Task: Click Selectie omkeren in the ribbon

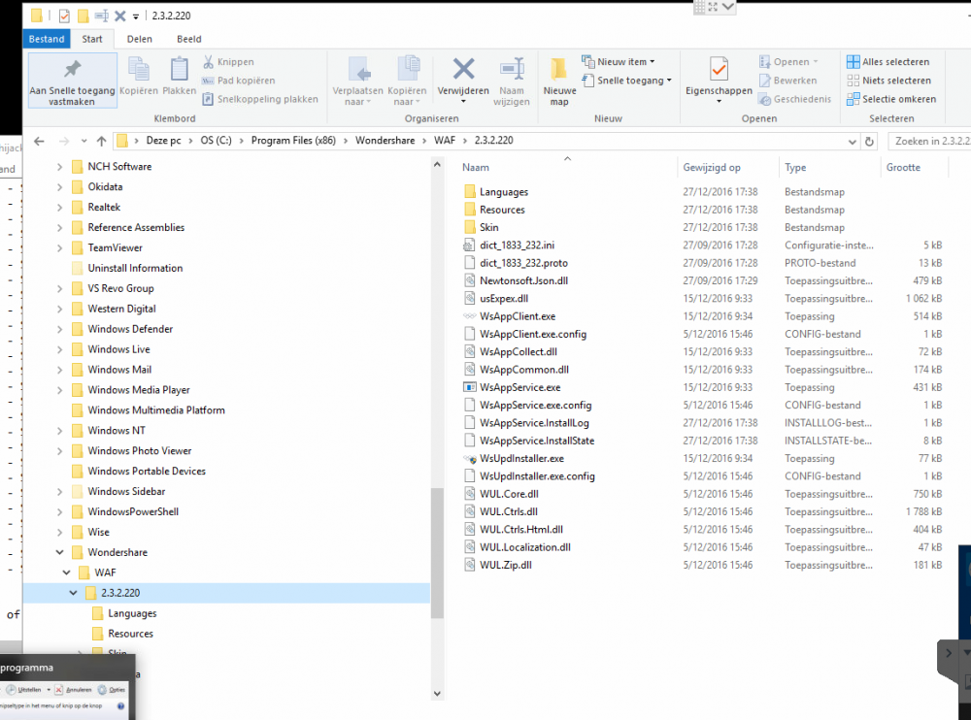Action: coord(890,99)
